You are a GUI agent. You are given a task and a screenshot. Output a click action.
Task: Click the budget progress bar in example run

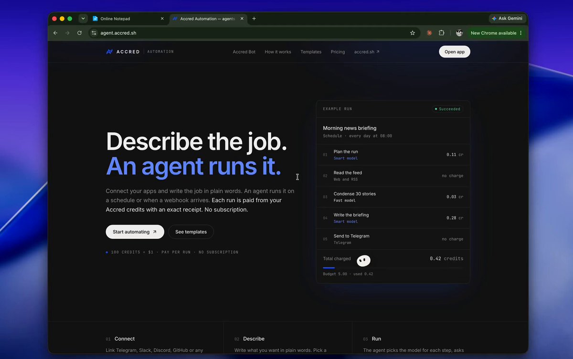393,268
